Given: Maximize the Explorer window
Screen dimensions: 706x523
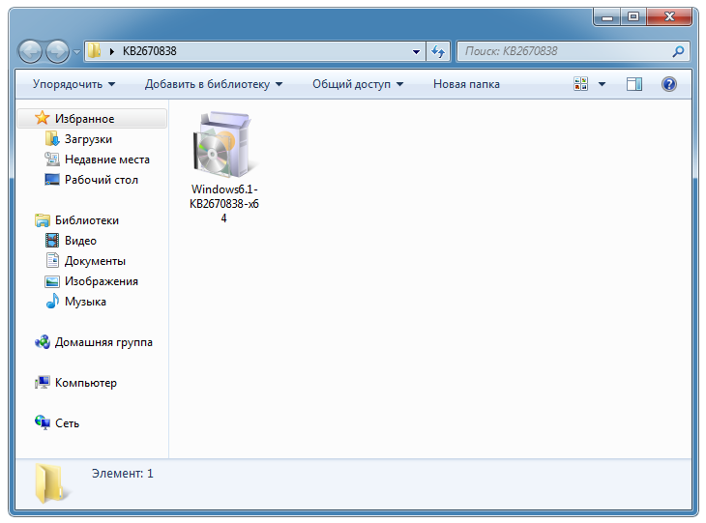Looking at the screenshot, I should tap(633, 17).
